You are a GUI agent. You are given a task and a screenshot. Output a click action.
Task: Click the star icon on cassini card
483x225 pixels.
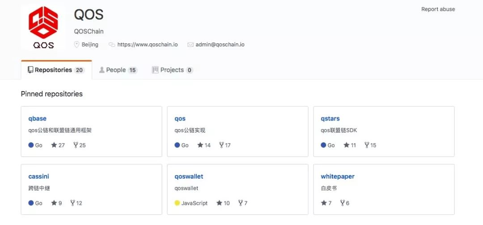pyautogui.click(x=54, y=203)
